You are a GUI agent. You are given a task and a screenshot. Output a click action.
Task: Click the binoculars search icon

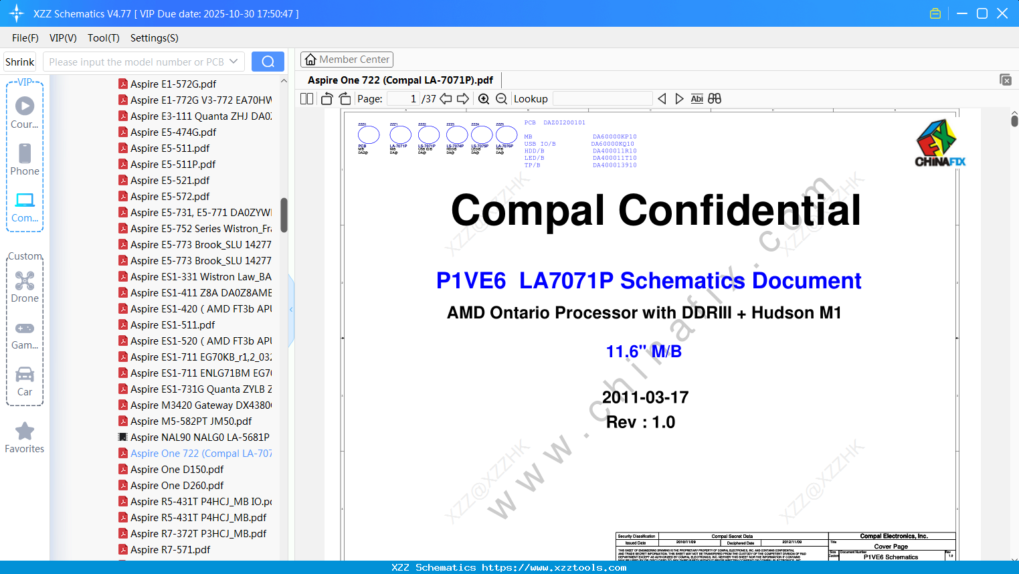coord(715,99)
